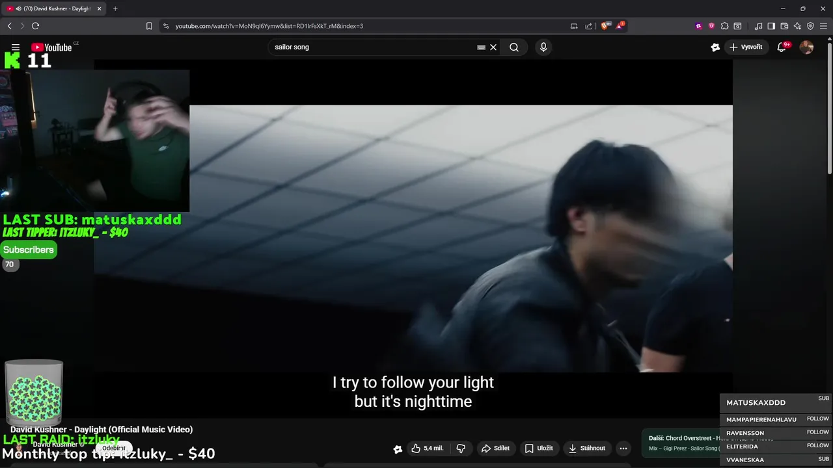Click the search magnifier button

click(x=514, y=47)
